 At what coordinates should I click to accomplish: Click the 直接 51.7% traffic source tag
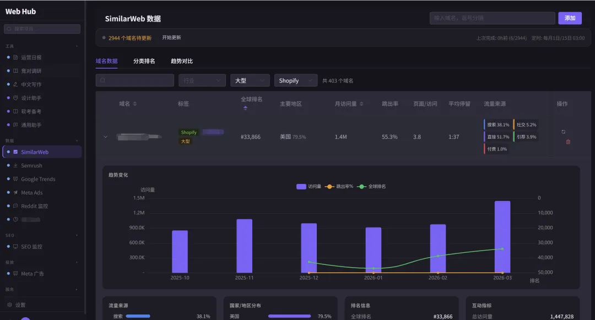(x=497, y=137)
